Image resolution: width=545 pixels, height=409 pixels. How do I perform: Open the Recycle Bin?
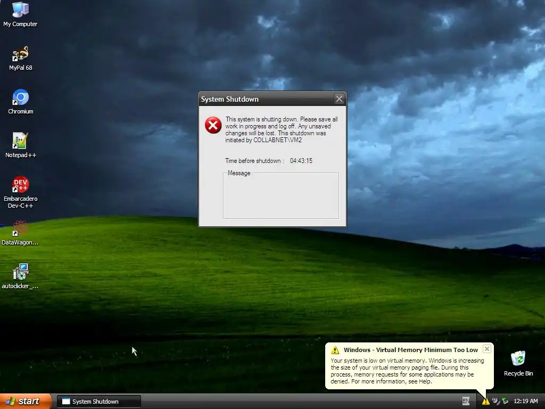518,364
